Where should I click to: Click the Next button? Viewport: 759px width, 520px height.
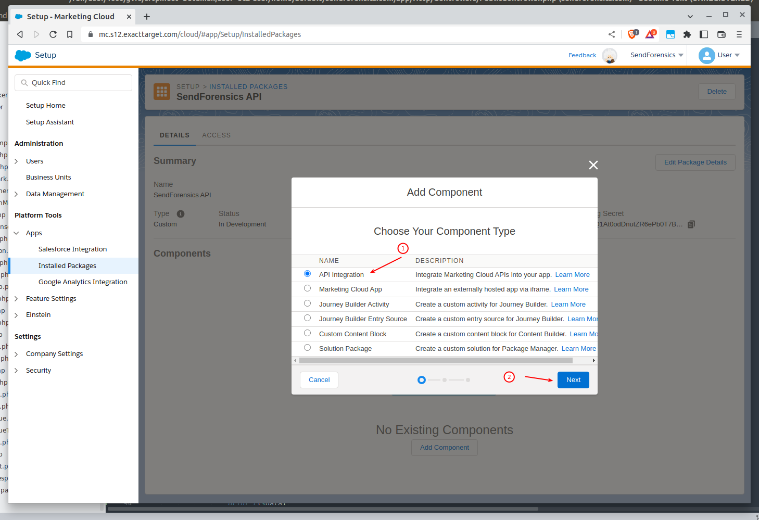[x=573, y=380]
